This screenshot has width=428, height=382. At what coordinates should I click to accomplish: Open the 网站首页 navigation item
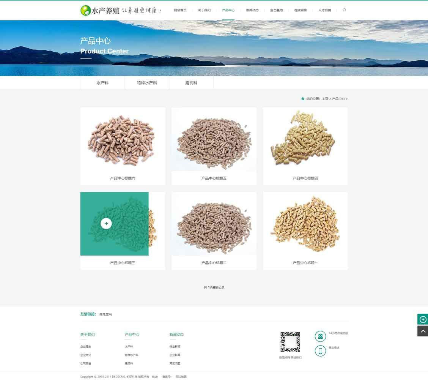point(180,10)
